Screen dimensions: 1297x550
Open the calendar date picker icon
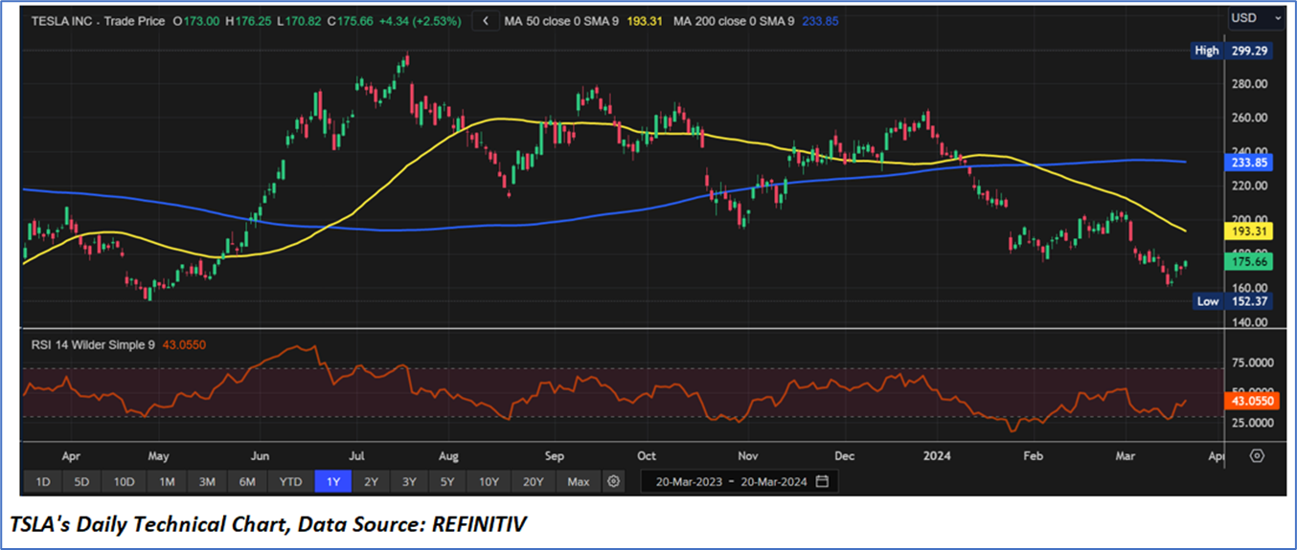pos(822,481)
